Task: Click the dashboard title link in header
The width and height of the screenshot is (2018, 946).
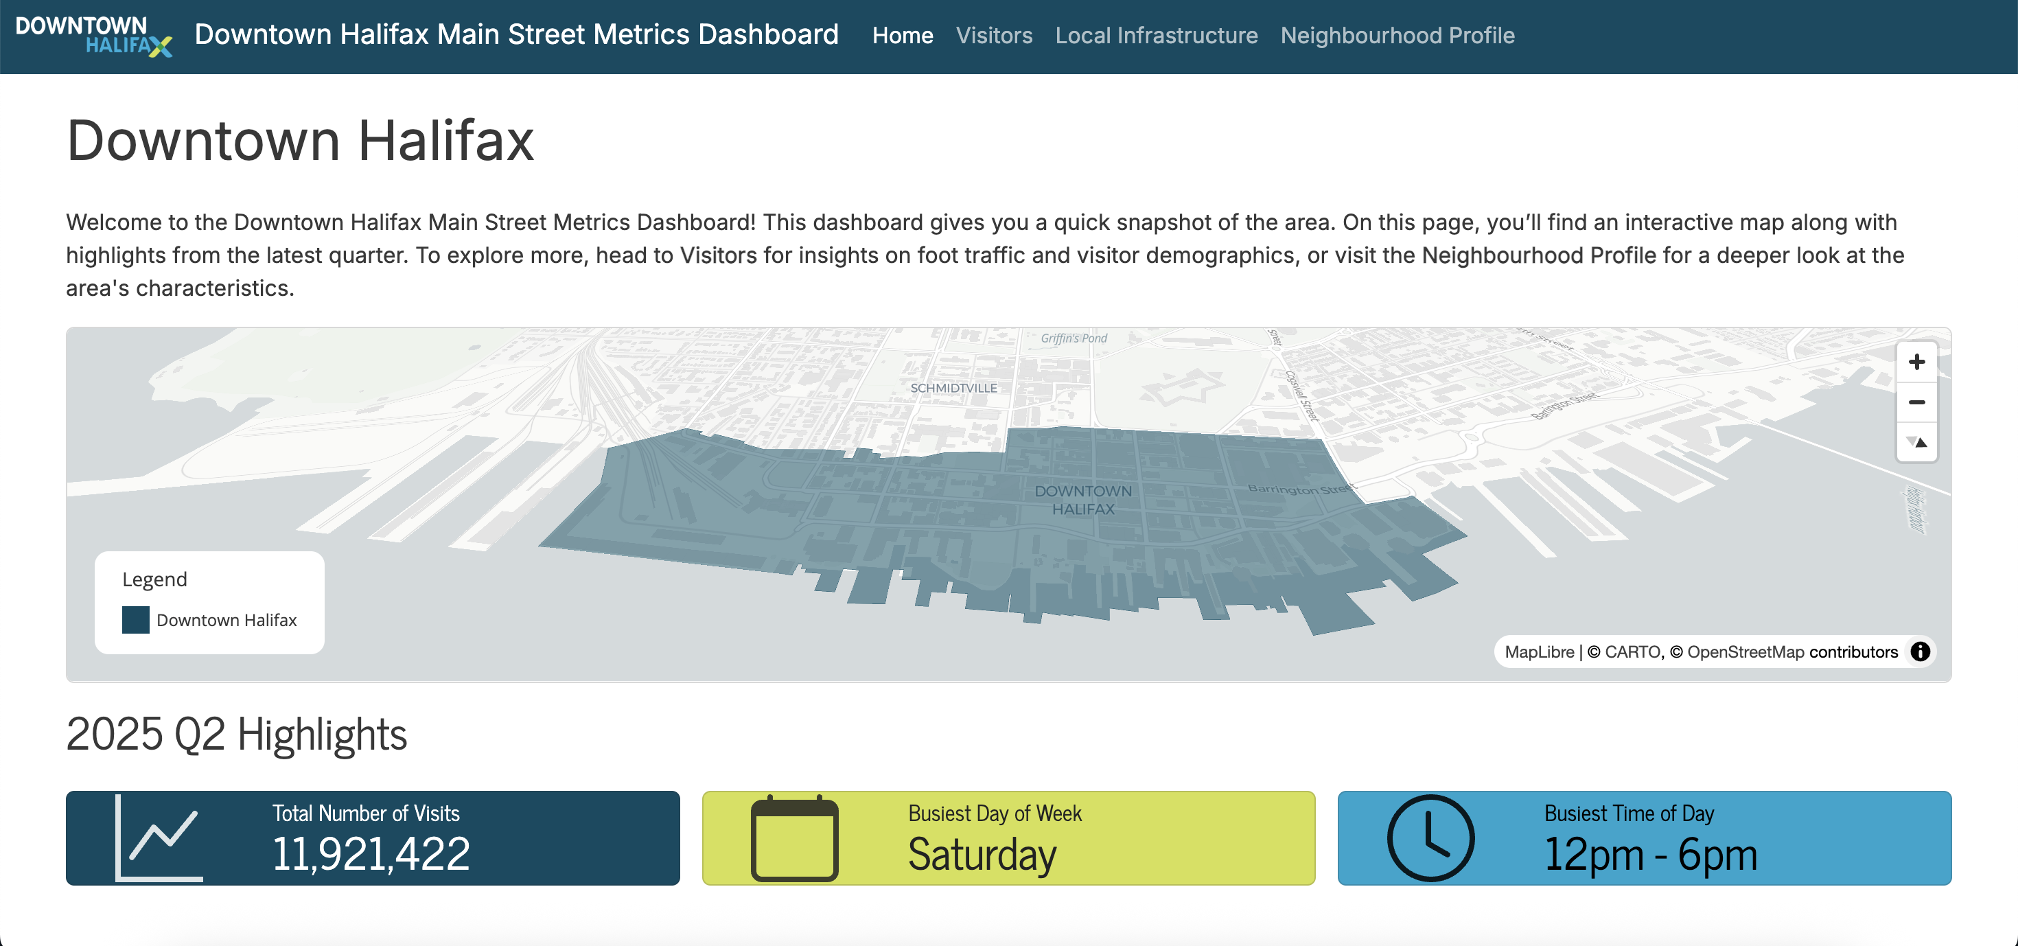Action: click(x=515, y=34)
